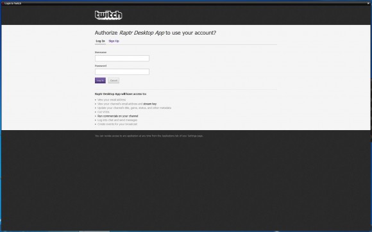Click 'Raptr Desktop App will have access to' heading
The height and width of the screenshot is (232, 372).
[x=121, y=94]
